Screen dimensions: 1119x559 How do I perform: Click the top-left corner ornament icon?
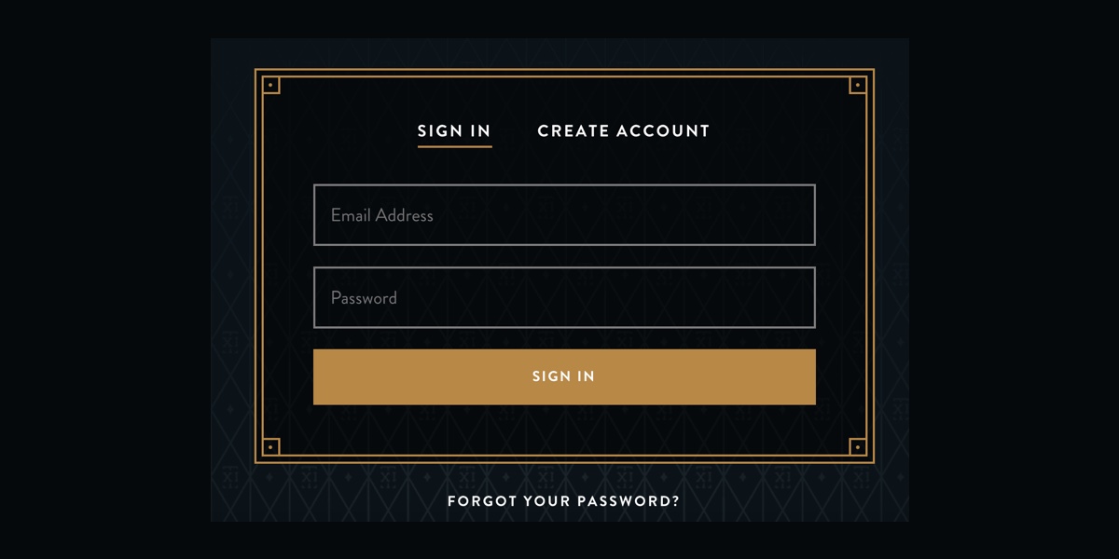(270, 85)
